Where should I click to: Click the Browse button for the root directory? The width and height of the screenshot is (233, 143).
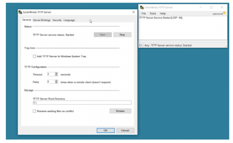pos(120,111)
